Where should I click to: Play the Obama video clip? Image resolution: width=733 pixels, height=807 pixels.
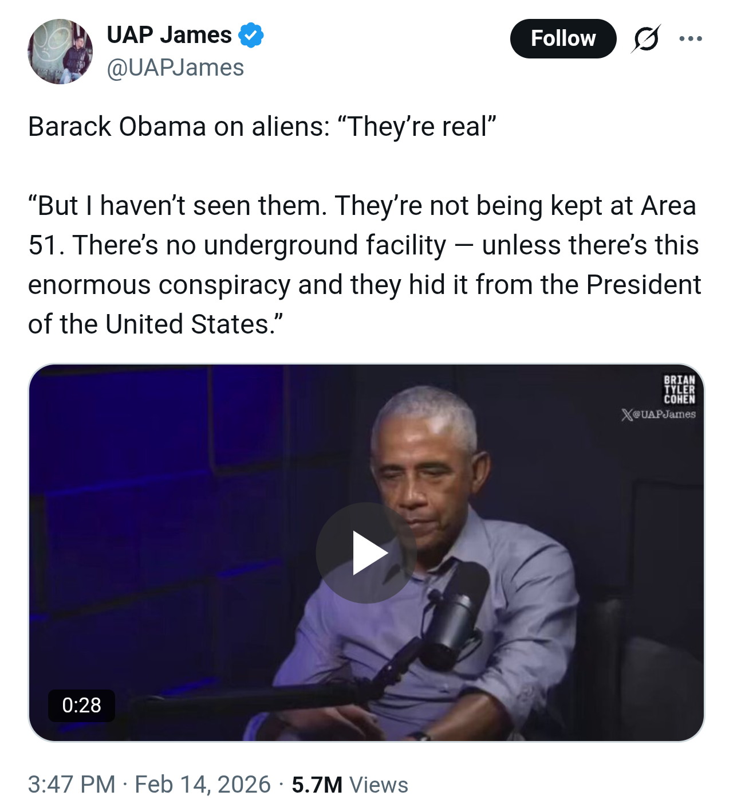[366, 553]
